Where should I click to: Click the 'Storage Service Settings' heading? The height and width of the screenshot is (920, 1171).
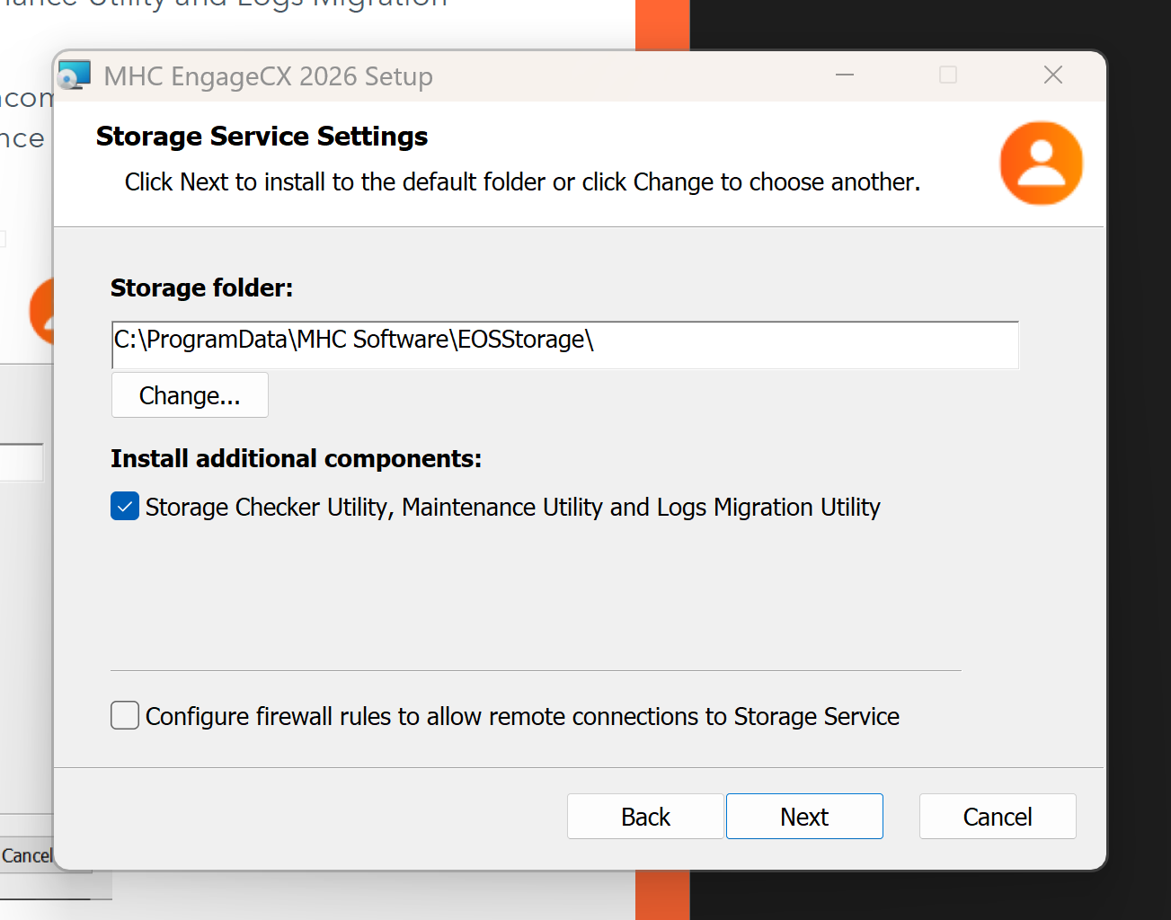point(262,137)
